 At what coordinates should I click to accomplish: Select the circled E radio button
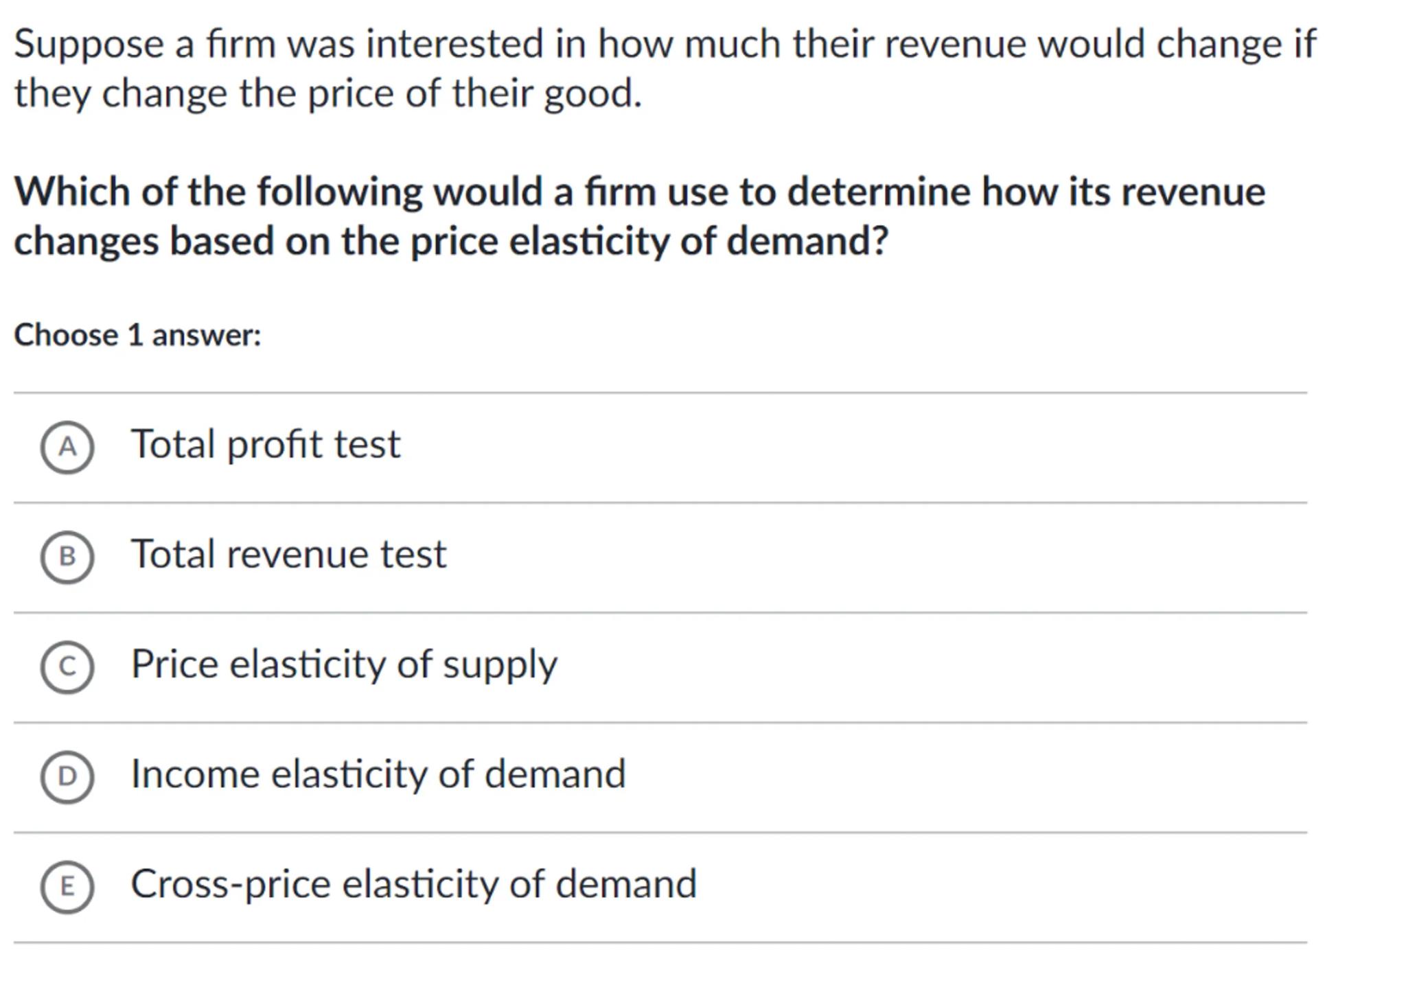click(x=67, y=886)
